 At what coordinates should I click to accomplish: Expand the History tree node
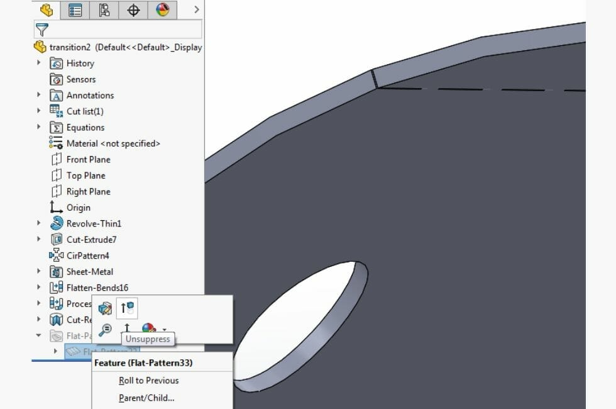coord(40,63)
